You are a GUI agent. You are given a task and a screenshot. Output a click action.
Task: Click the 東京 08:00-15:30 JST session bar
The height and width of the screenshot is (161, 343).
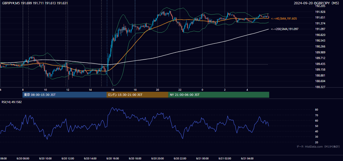64,95
